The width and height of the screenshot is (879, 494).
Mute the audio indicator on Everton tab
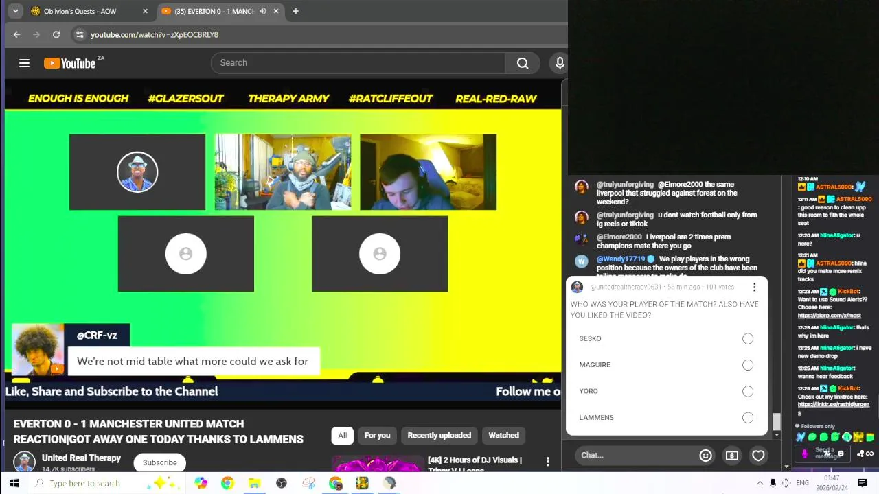(x=262, y=11)
